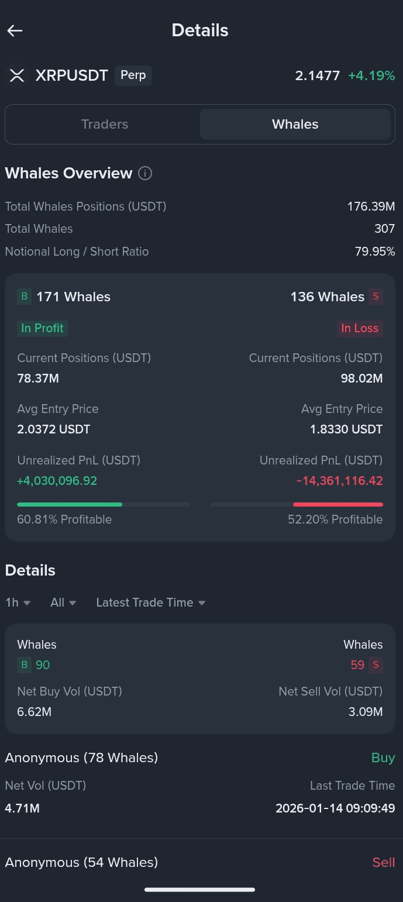Open the 1h timeframe dropdown
This screenshot has width=403, height=902.
[x=18, y=603]
